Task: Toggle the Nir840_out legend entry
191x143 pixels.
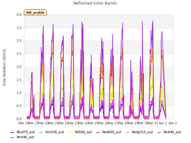Action: pos(169,132)
